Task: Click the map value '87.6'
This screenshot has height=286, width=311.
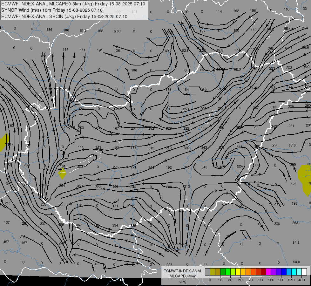Action: pos(292,145)
